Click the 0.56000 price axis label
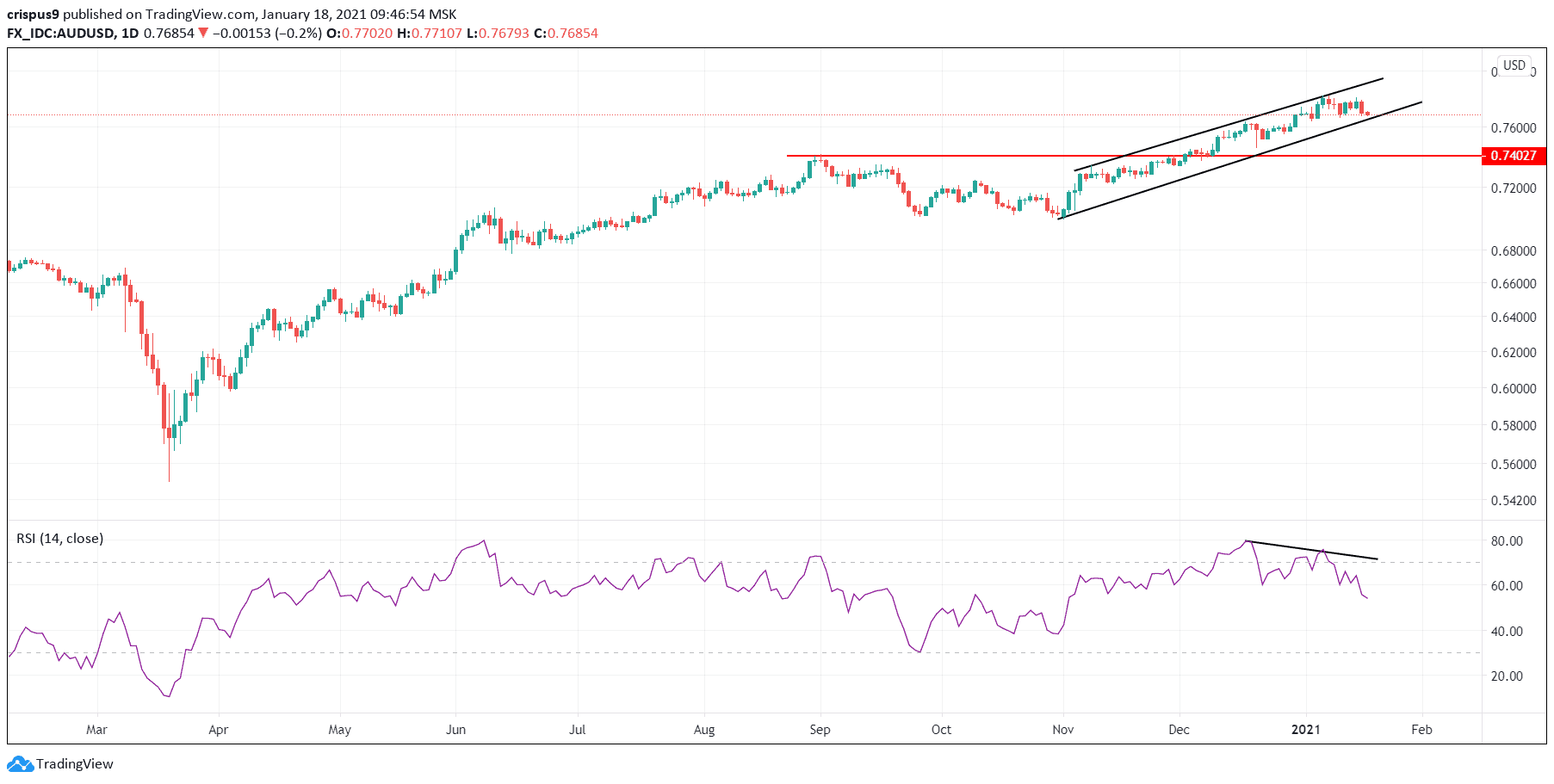Viewport: 1554px width, 784px height. point(1514,465)
